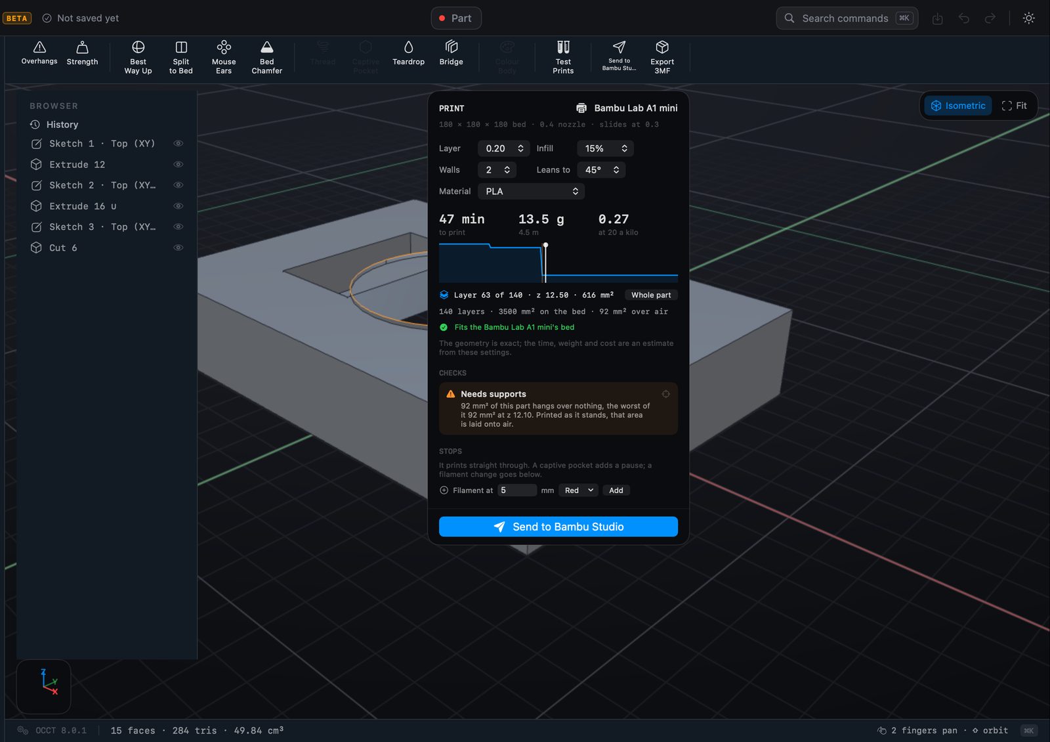This screenshot has height=742, width=1050.
Task: Open the Material PLA dropdown
Action: point(531,191)
